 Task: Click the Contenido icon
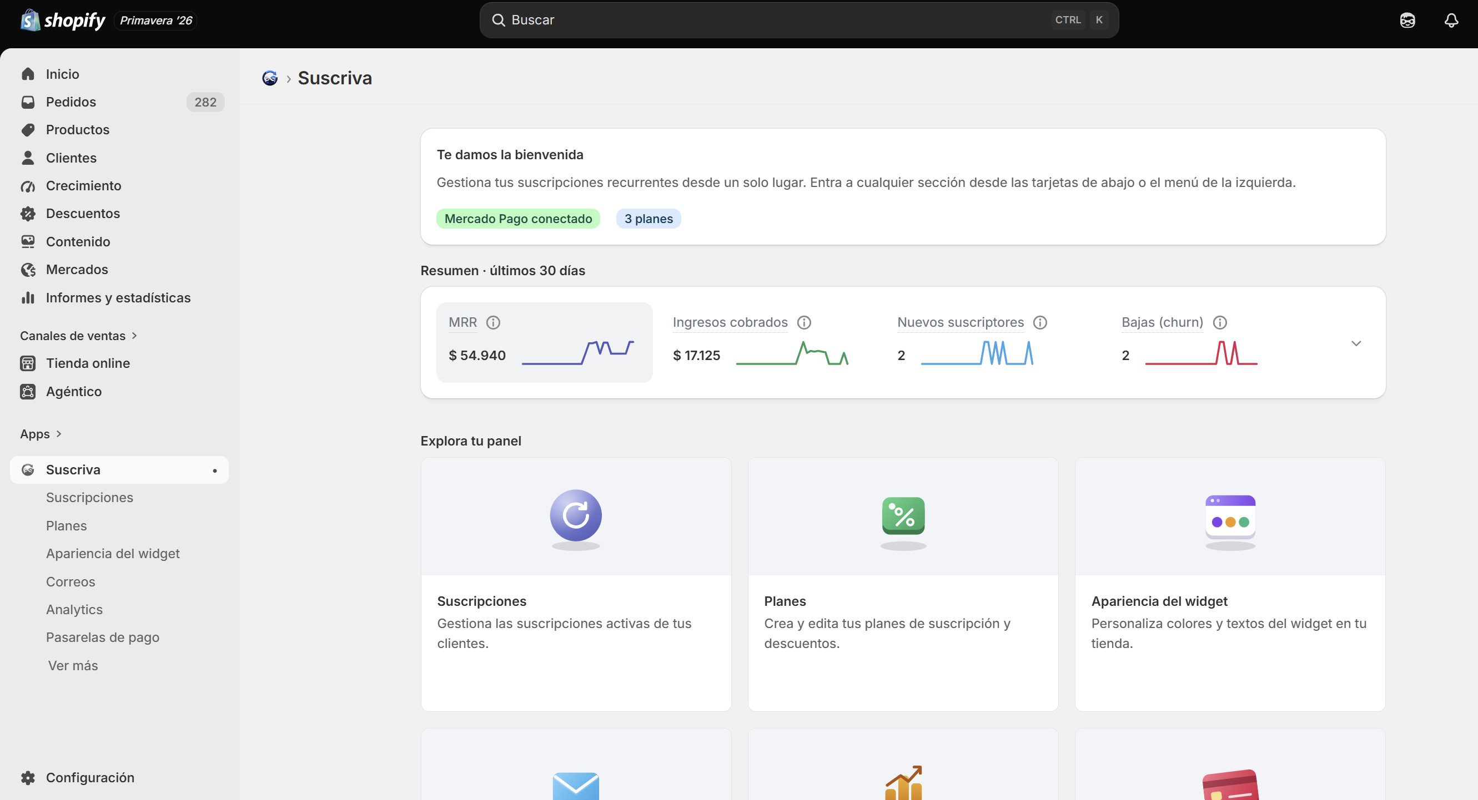point(28,241)
